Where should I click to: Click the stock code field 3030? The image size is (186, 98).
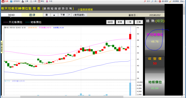(x=11, y=15)
